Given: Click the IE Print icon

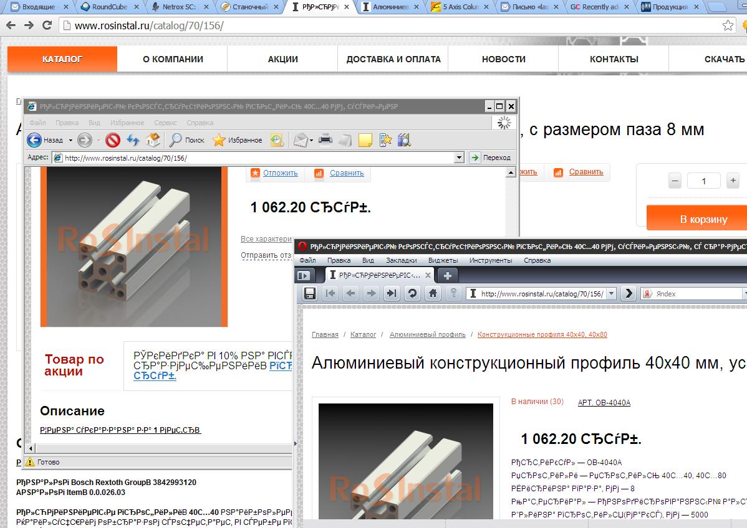Looking at the screenshot, I should point(325,140).
